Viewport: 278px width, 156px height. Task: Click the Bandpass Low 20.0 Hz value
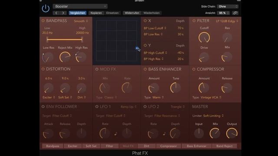[x=47, y=33]
